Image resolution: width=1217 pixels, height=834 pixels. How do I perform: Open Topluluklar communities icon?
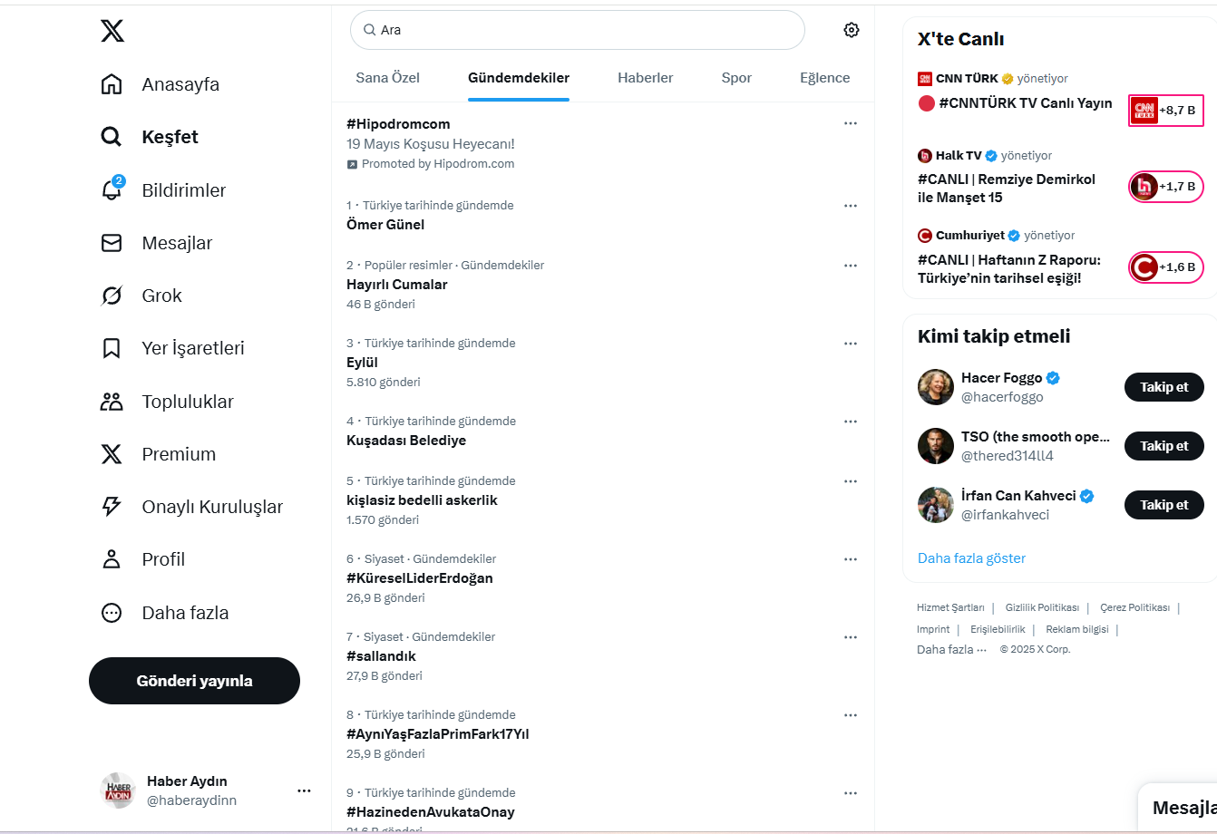(112, 402)
